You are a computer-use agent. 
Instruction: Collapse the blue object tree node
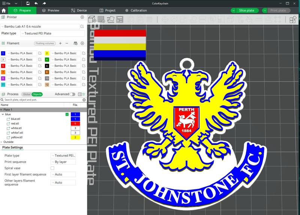pos(3,114)
